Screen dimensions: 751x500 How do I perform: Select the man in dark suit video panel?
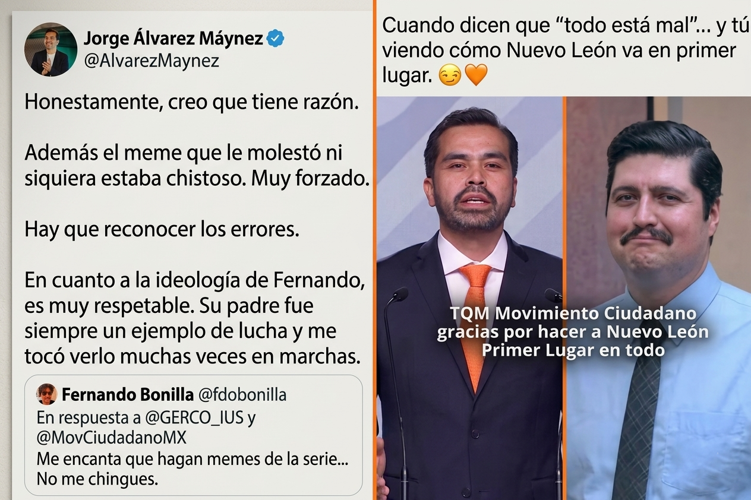pos(470,298)
